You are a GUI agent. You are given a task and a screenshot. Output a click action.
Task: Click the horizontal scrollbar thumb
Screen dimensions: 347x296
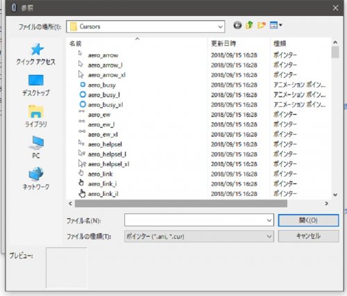point(181,204)
